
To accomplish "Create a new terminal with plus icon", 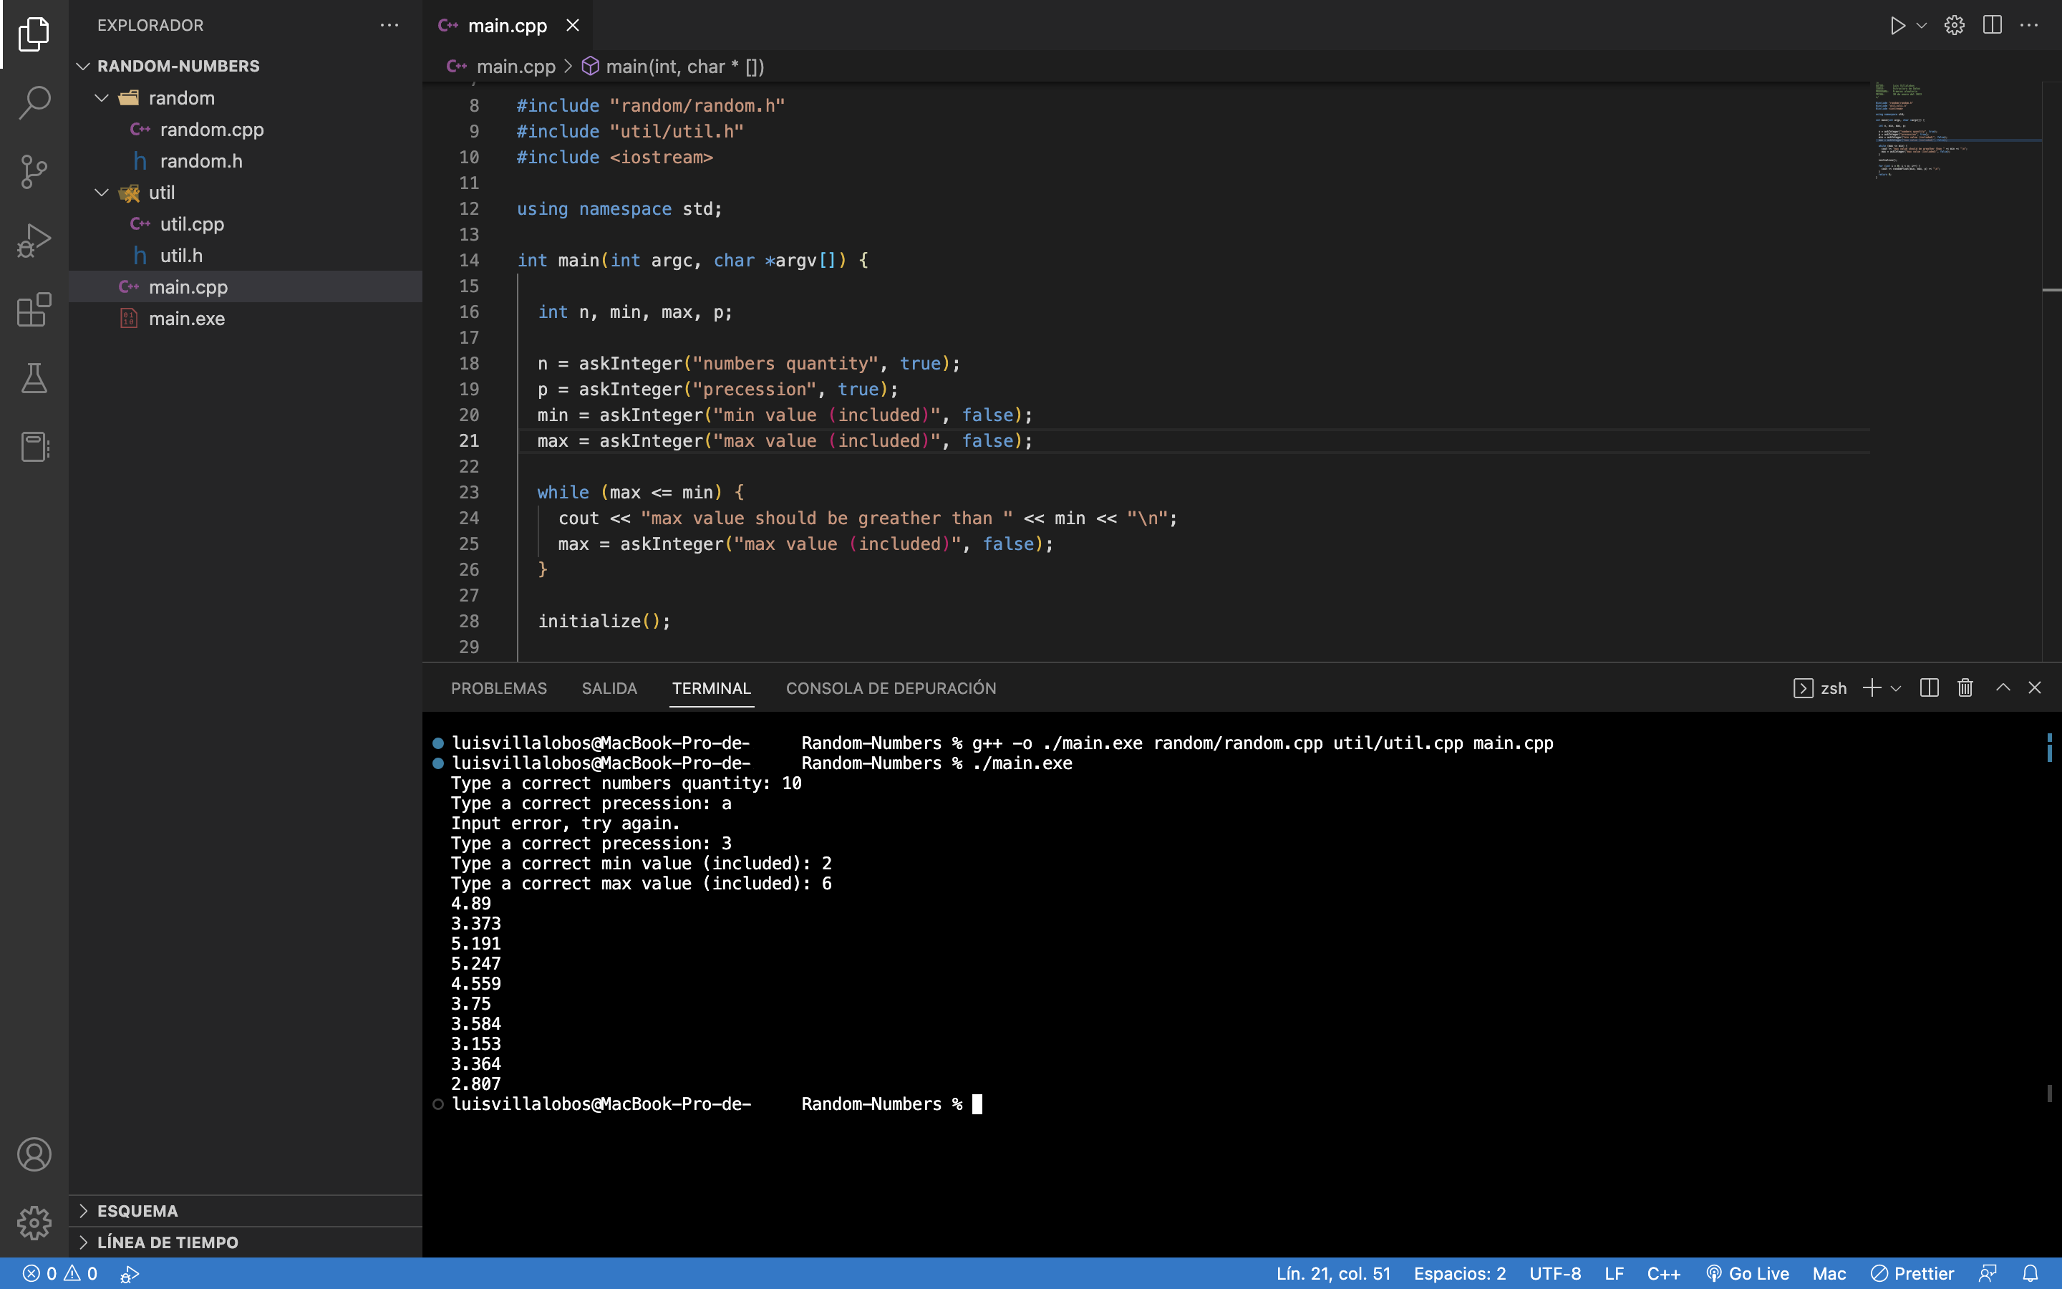I will [x=1872, y=688].
